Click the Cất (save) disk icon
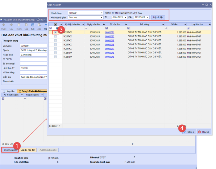Screen dimensions: 216x169 click(33, 25)
